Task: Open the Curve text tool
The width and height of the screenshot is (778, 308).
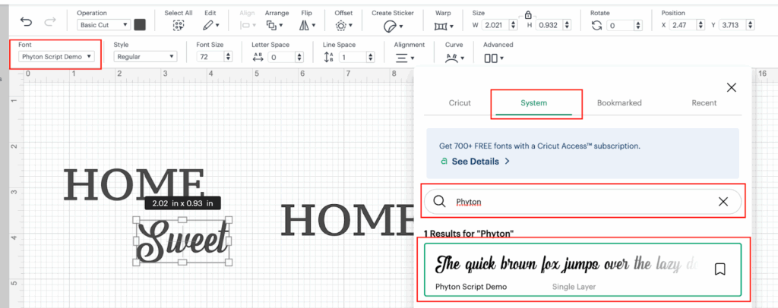Action: [x=454, y=58]
